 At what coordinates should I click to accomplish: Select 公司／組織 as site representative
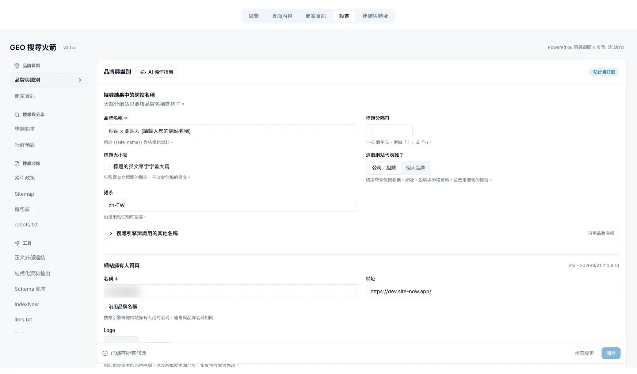[384, 168]
